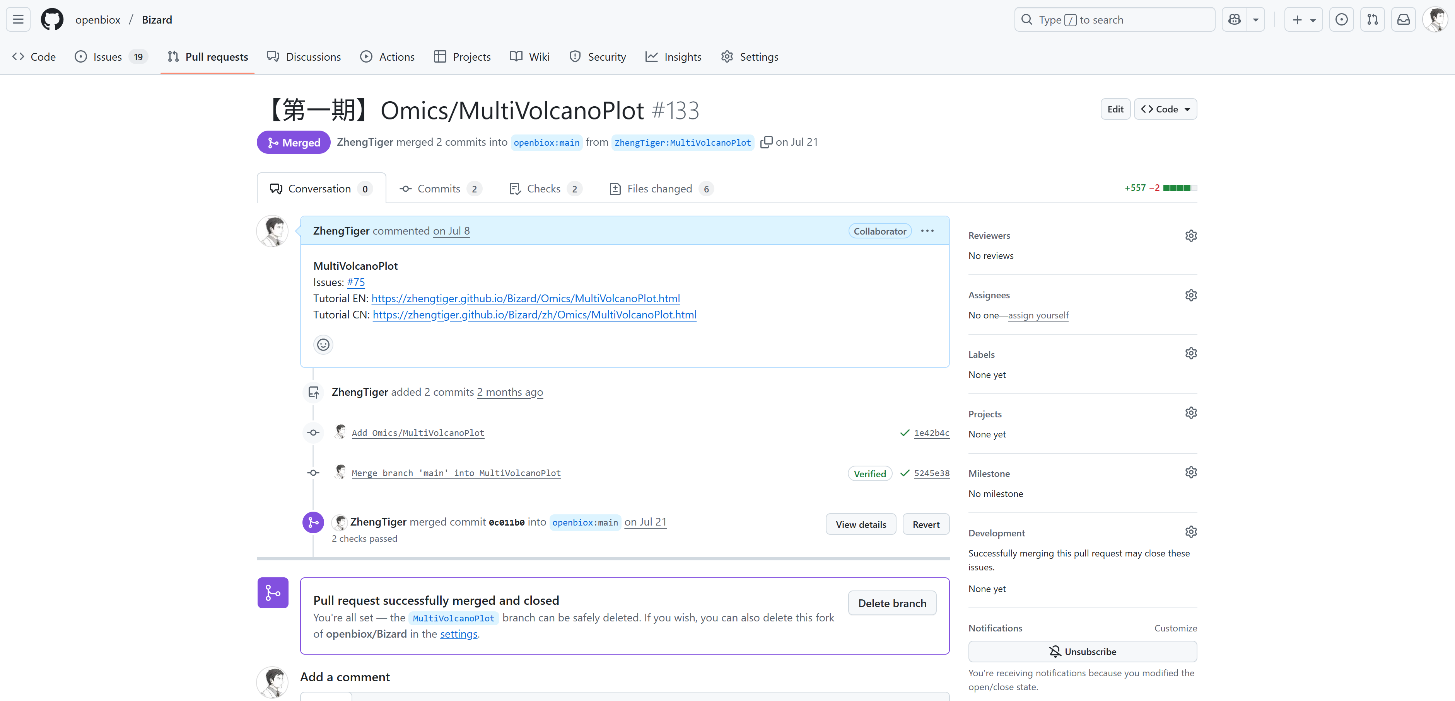
Task: Switch to the Files changed tab
Action: (x=659, y=189)
